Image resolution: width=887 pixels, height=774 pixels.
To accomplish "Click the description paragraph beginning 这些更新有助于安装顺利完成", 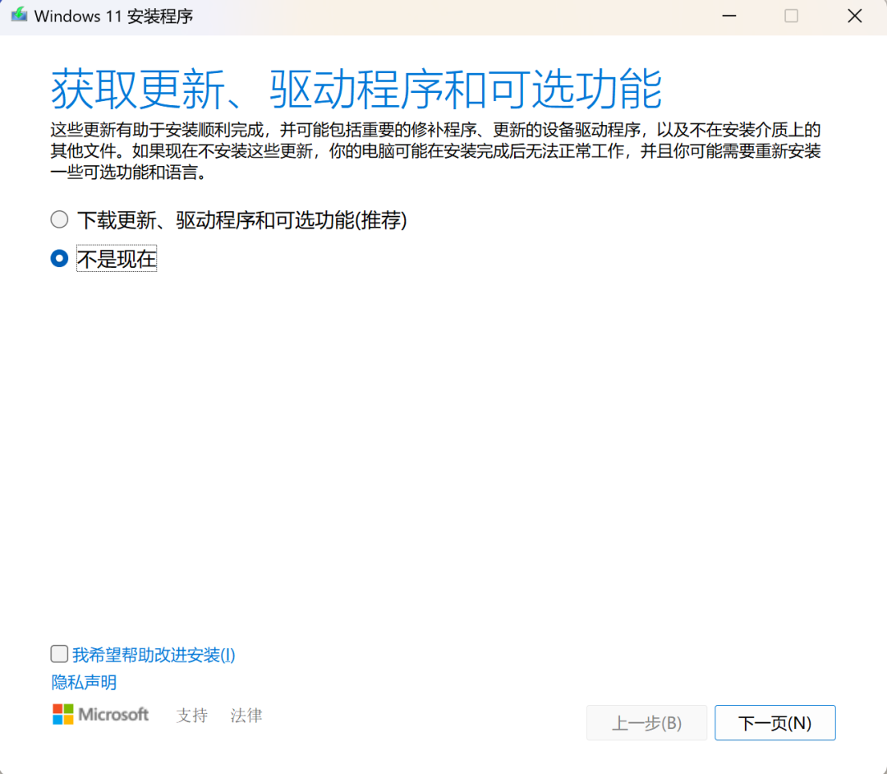I will (x=435, y=151).
